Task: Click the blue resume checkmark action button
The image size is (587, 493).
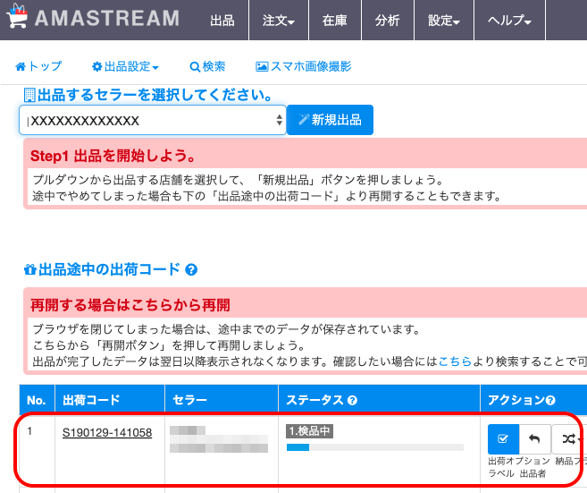Action: point(503,439)
